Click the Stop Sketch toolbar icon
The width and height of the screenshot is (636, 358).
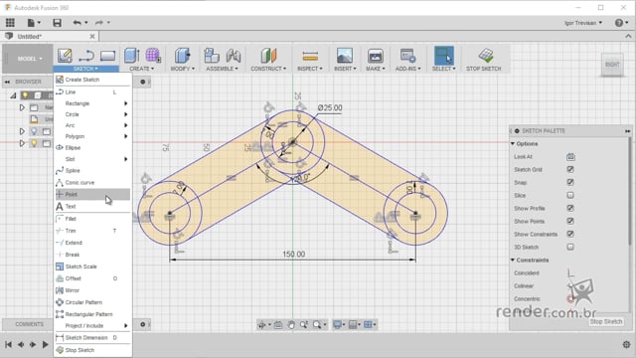pos(485,56)
